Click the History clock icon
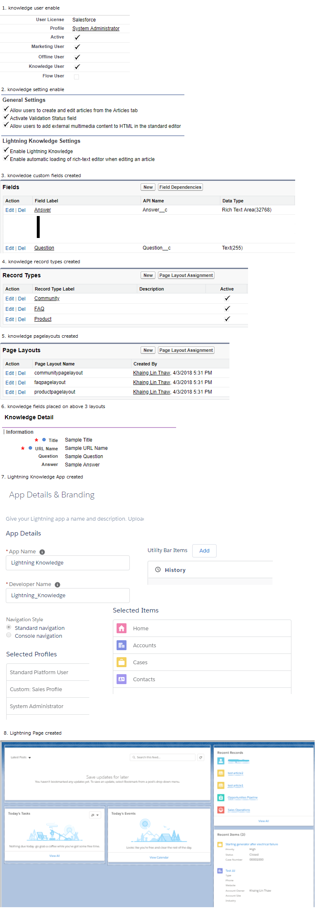This screenshot has height=908, width=315. [158, 570]
